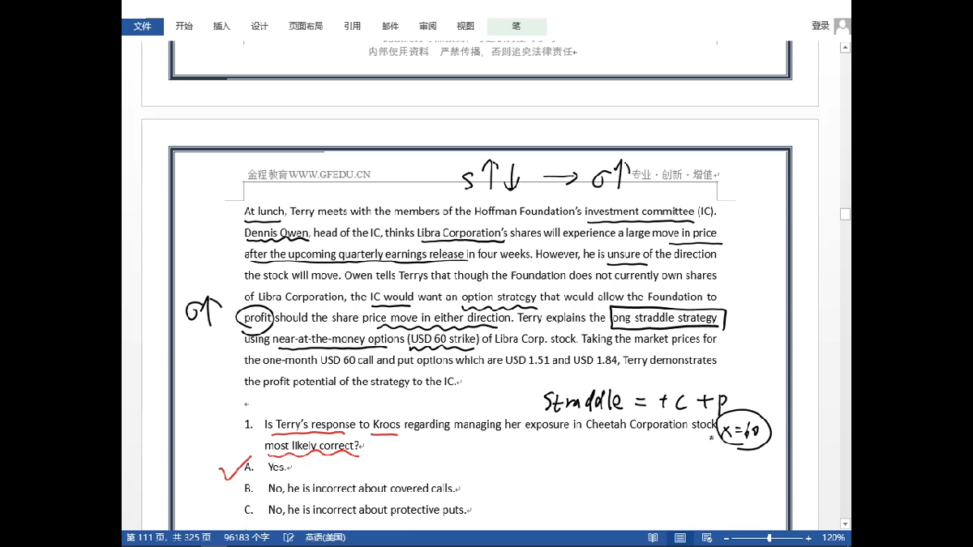Screen dimensions: 973x547
Task: Open the 文件 (File) tab
Action: [143, 26]
